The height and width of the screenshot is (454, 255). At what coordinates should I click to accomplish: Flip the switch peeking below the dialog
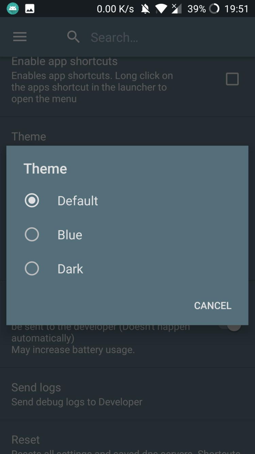point(234,327)
